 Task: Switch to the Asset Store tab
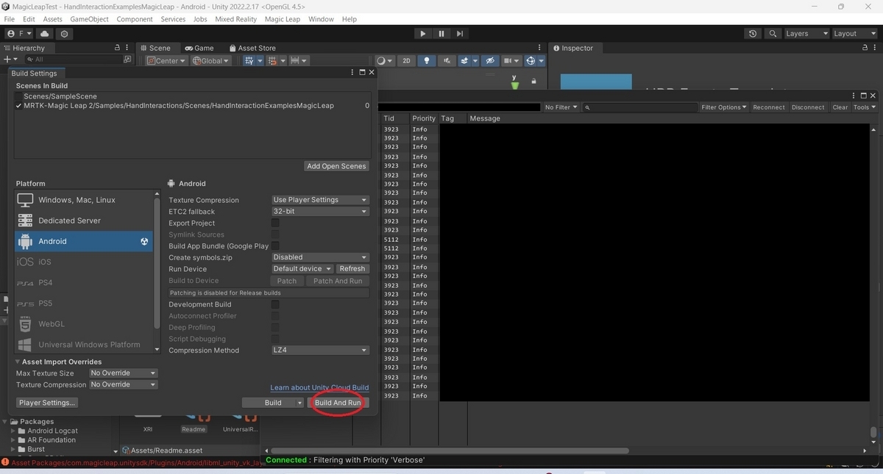pos(252,48)
